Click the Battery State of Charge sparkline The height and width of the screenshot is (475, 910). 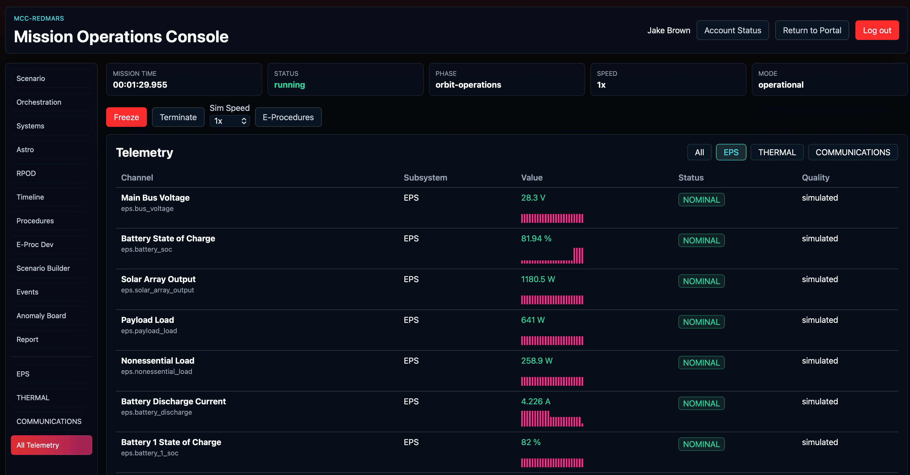click(x=552, y=255)
